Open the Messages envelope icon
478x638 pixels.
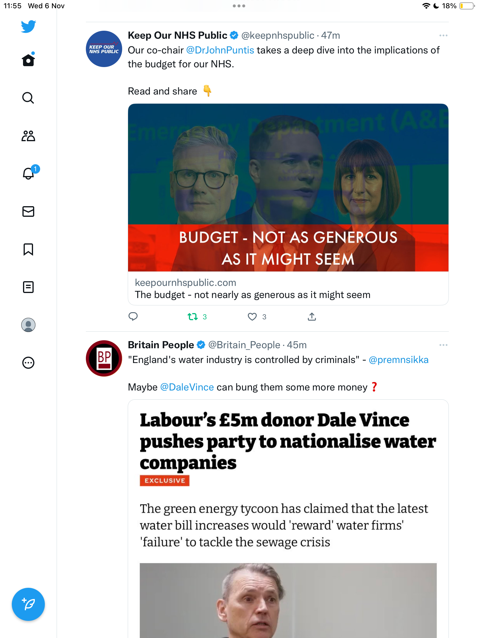tap(28, 211)
